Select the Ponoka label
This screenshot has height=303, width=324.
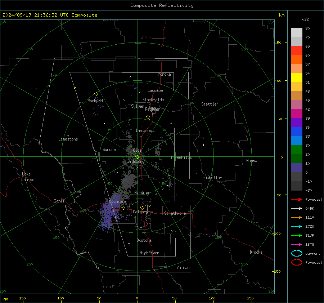coord(164,74)
